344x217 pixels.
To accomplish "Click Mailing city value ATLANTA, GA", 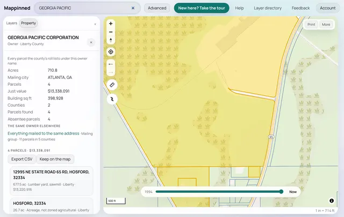I will click(60, 78).
